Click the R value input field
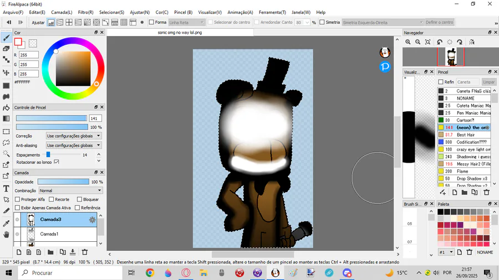Screen dimensions: 499x280 tap(29, 55)
